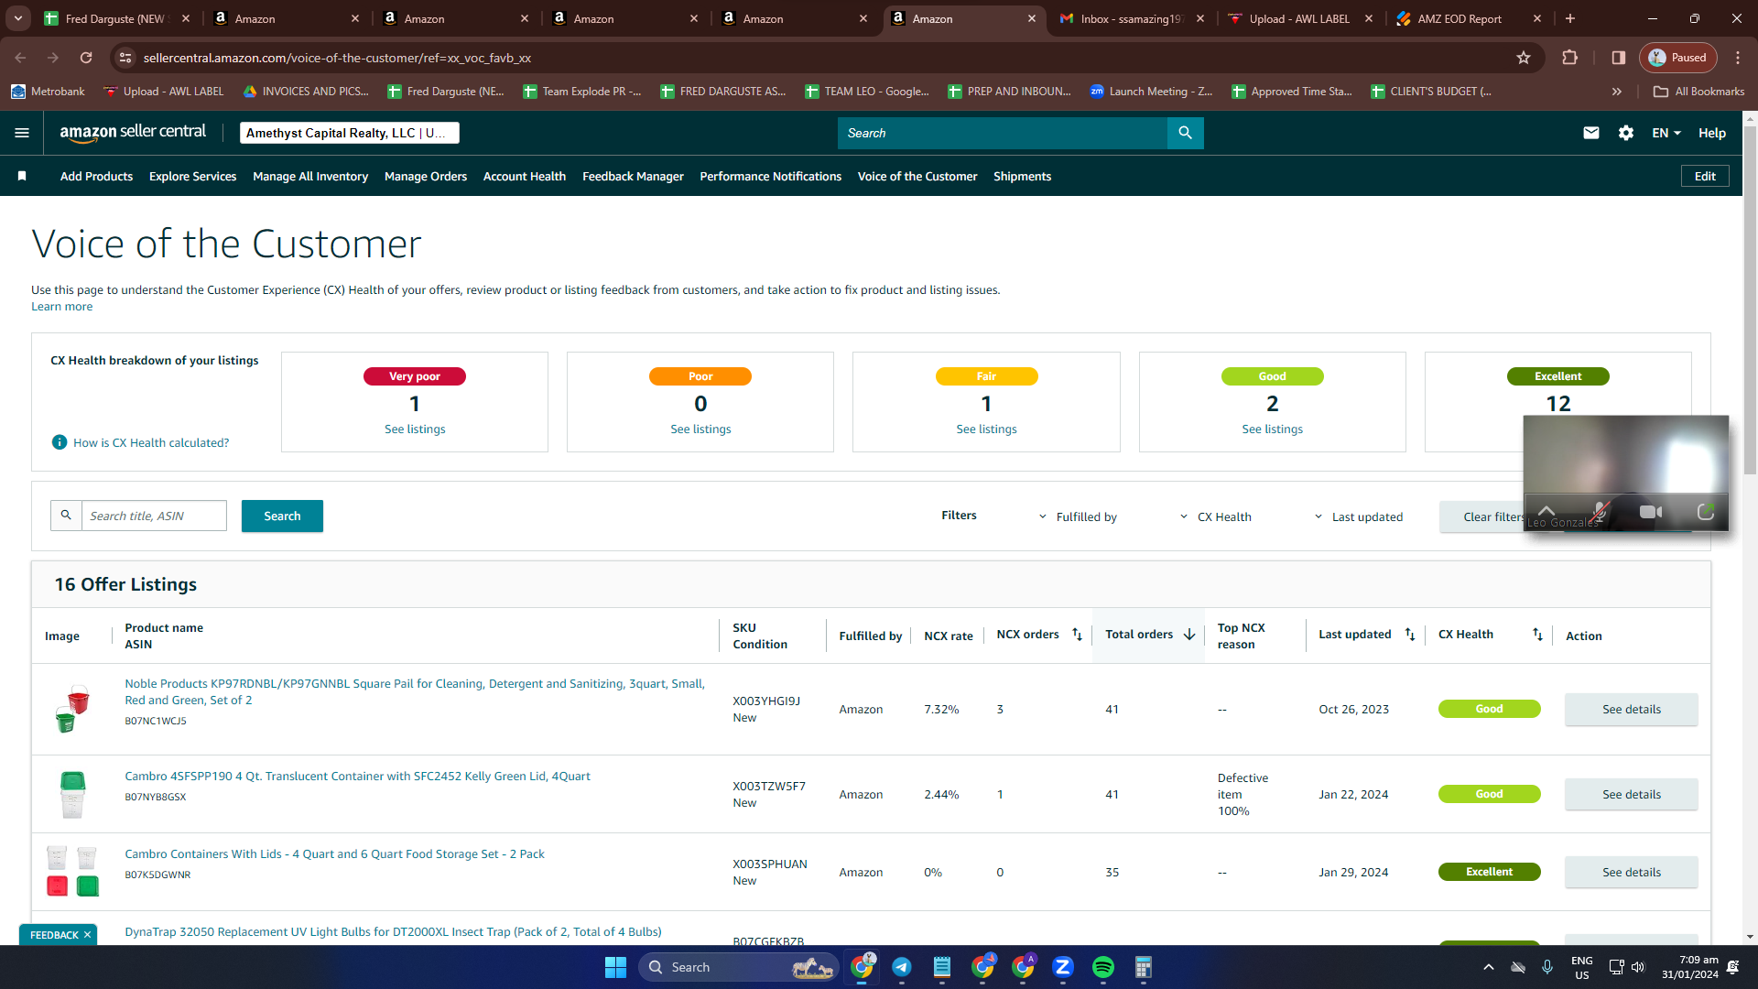The width and height of the screenshot is (1758, 989).
Task: Open Manage Orders menu item
Action: [426, 177]
